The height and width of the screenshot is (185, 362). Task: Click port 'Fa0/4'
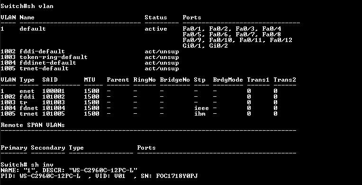(x=271, y=29)
